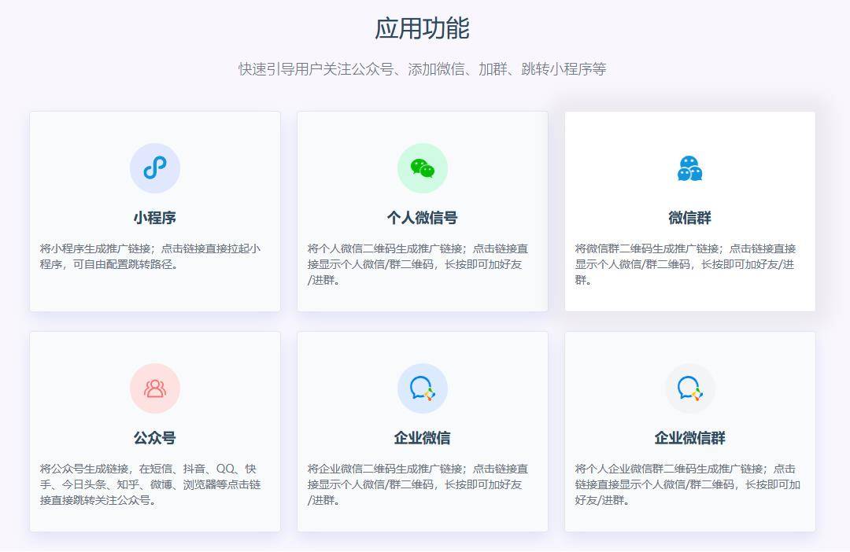Click the subtitle starting with 快速引导用户关注公众号
The image size is (850, 552).
(x=423, y=69)
